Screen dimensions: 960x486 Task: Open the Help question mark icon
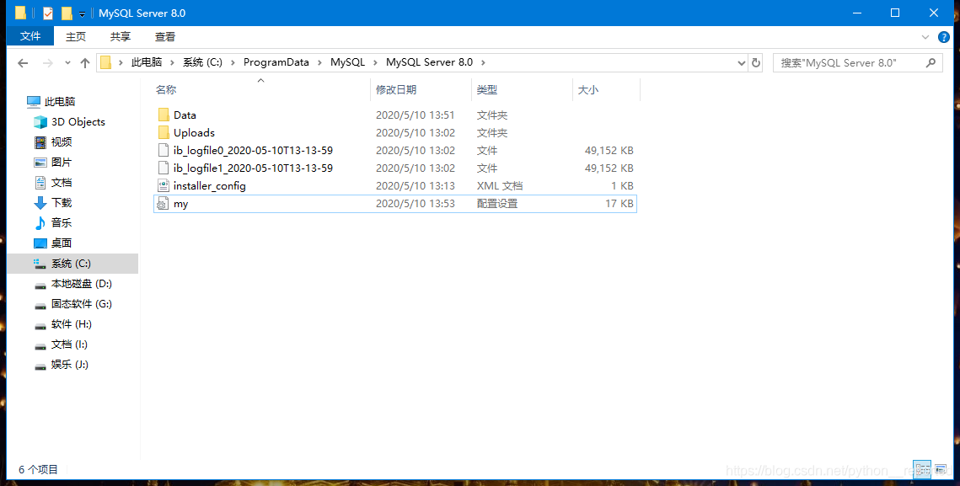[x=944, y=37]
